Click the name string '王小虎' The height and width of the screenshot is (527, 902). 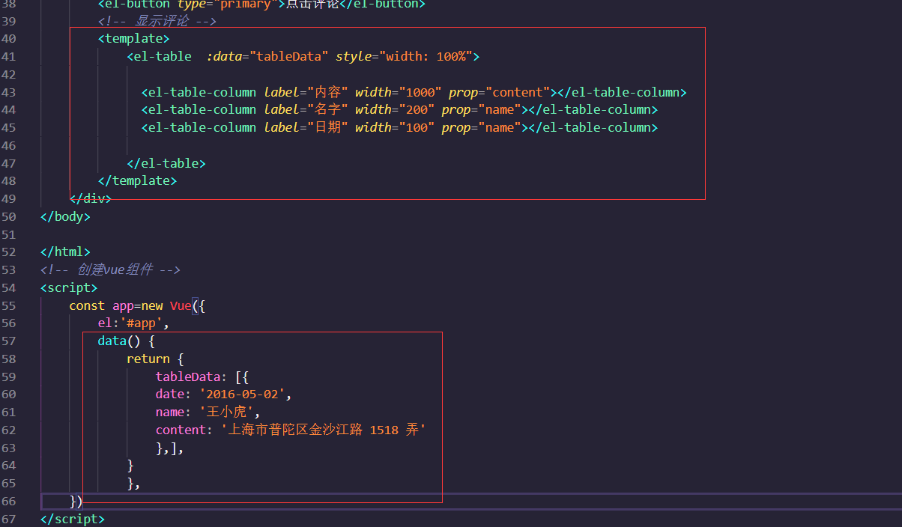click(x=228, y=412)
